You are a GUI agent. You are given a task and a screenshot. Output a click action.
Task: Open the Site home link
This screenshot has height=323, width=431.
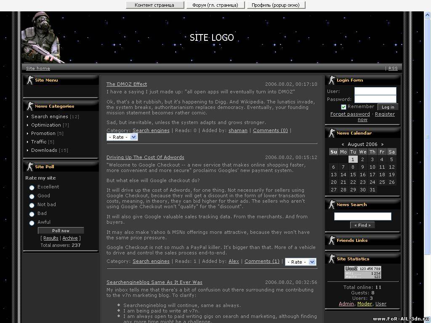pyautogui.click(x=38, y=69)
